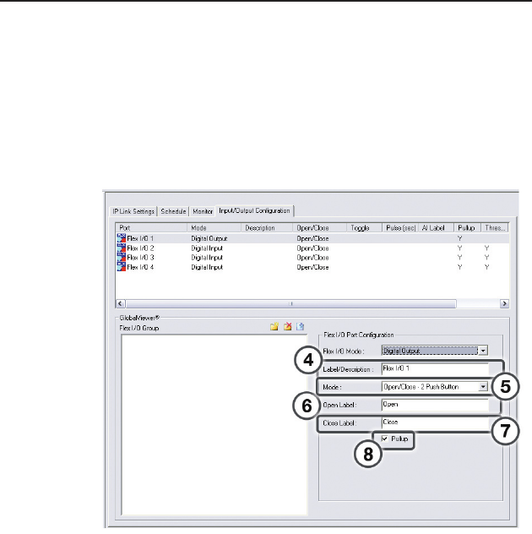The height and width of the screenshot is (534, 532).
Task: Select the Flex I/O 4 port icon
Action: click(122, 266)
